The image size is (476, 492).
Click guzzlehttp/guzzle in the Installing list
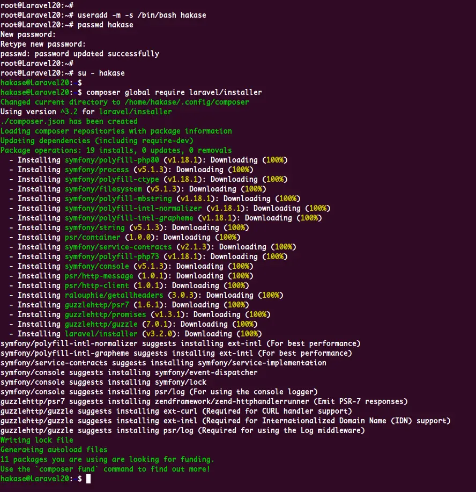point(101,325)
